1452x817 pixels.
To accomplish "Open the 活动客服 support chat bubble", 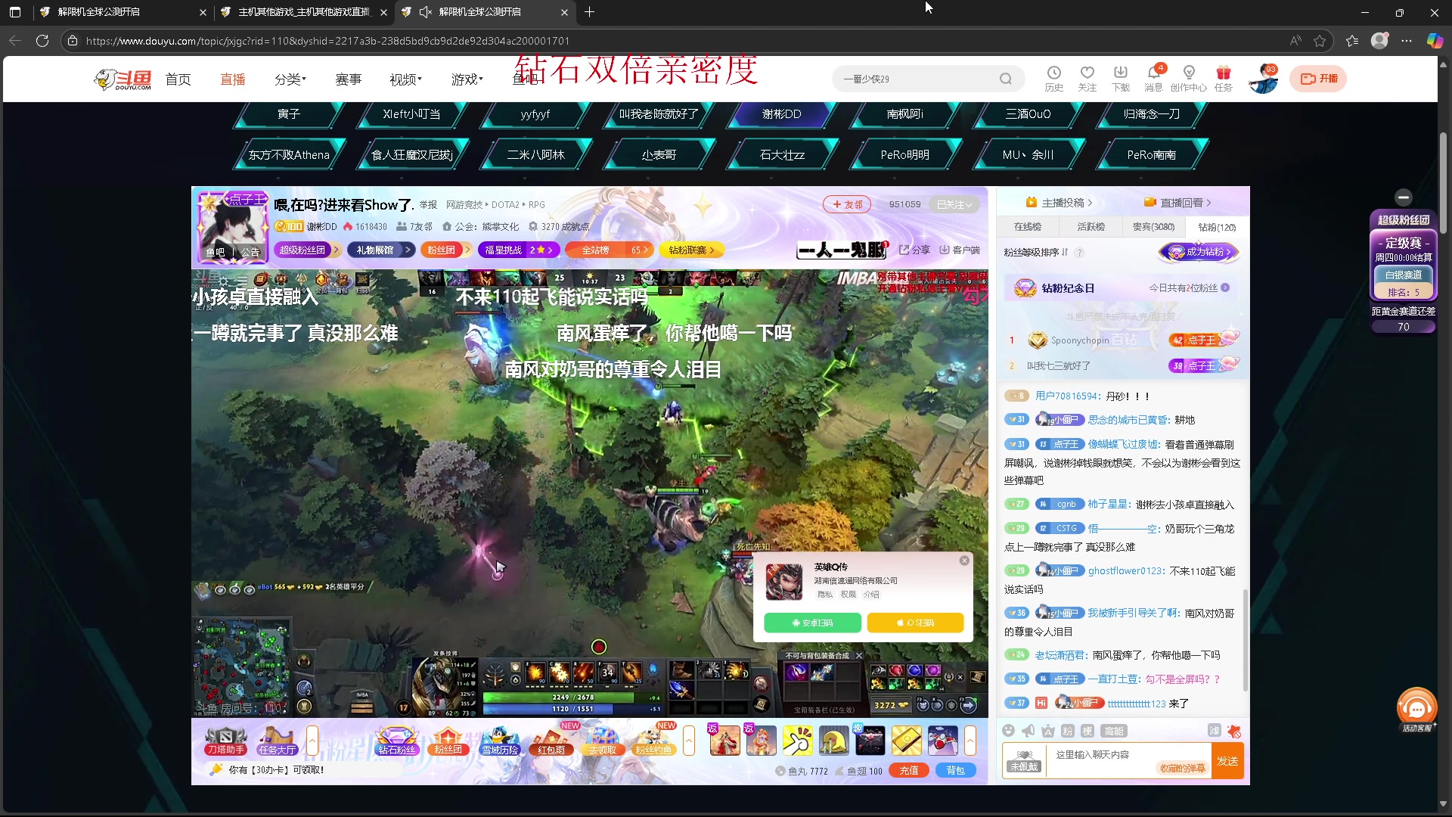I will click(x=1416, y=710).
